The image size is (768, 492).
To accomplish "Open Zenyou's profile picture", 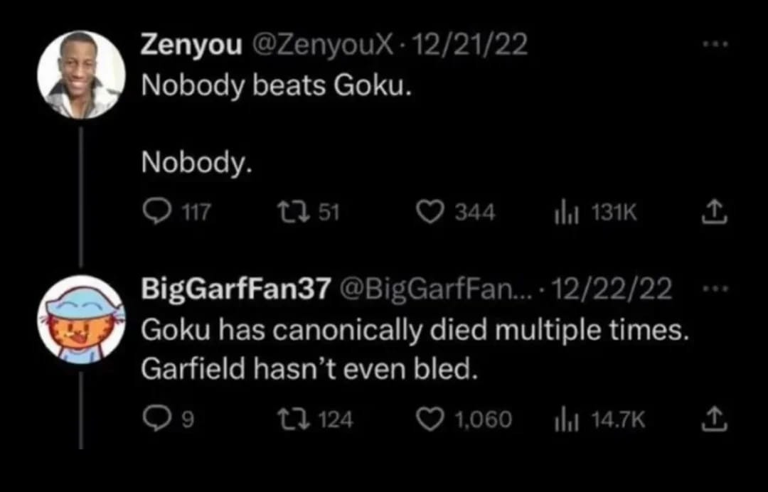I will tap(80, 74).
